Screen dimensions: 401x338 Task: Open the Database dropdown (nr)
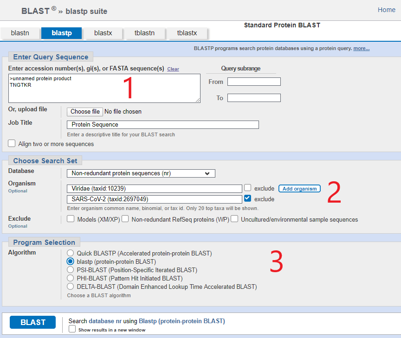point(141,173)
